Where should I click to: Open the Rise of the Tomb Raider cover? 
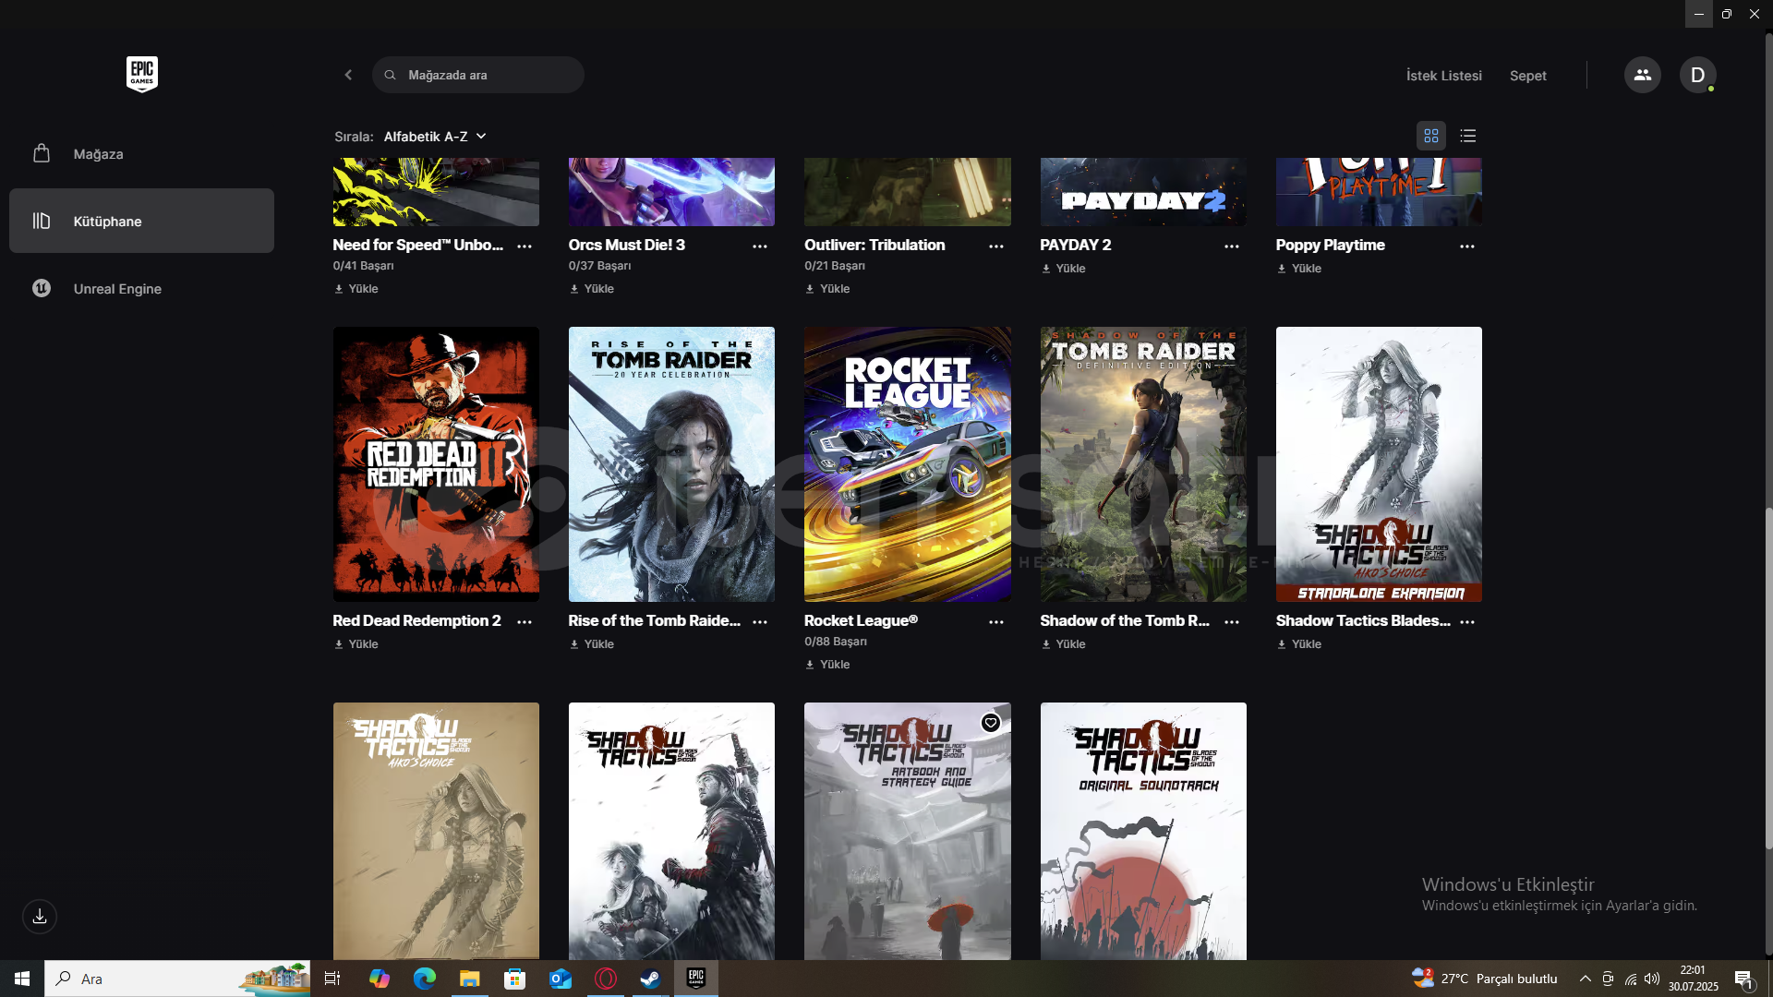point(671,464)
